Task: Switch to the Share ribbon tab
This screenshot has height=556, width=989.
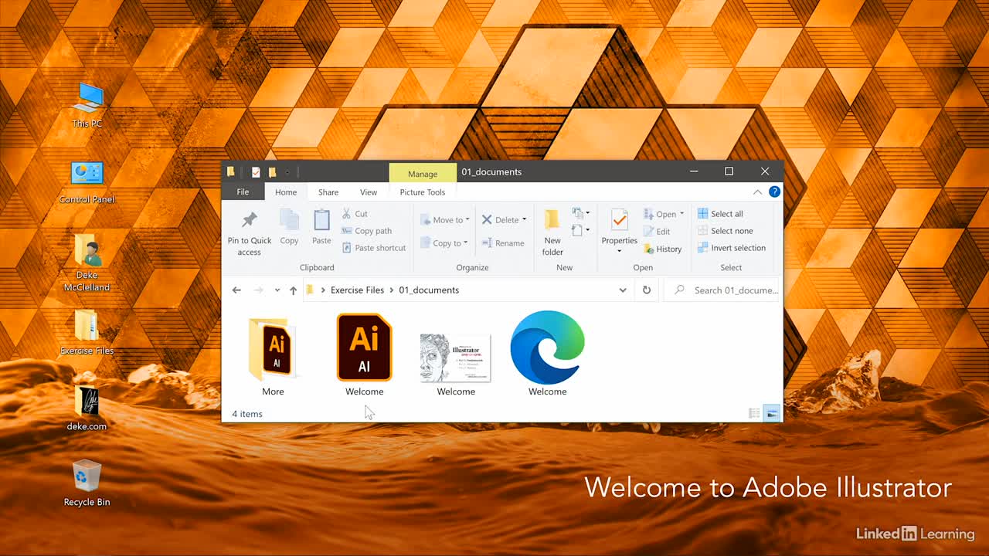Action: pos(328,192)
